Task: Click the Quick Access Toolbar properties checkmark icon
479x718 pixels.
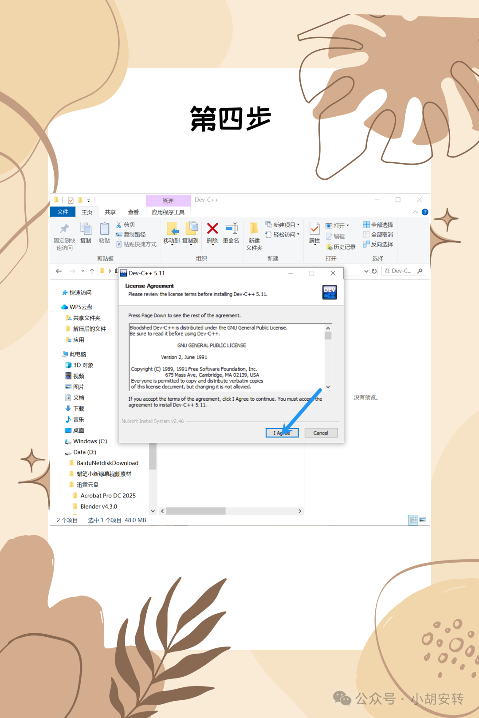Action: 71,200
